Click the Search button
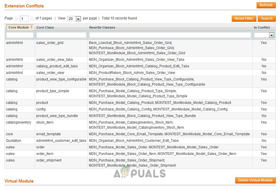 (x=266, y=18)
